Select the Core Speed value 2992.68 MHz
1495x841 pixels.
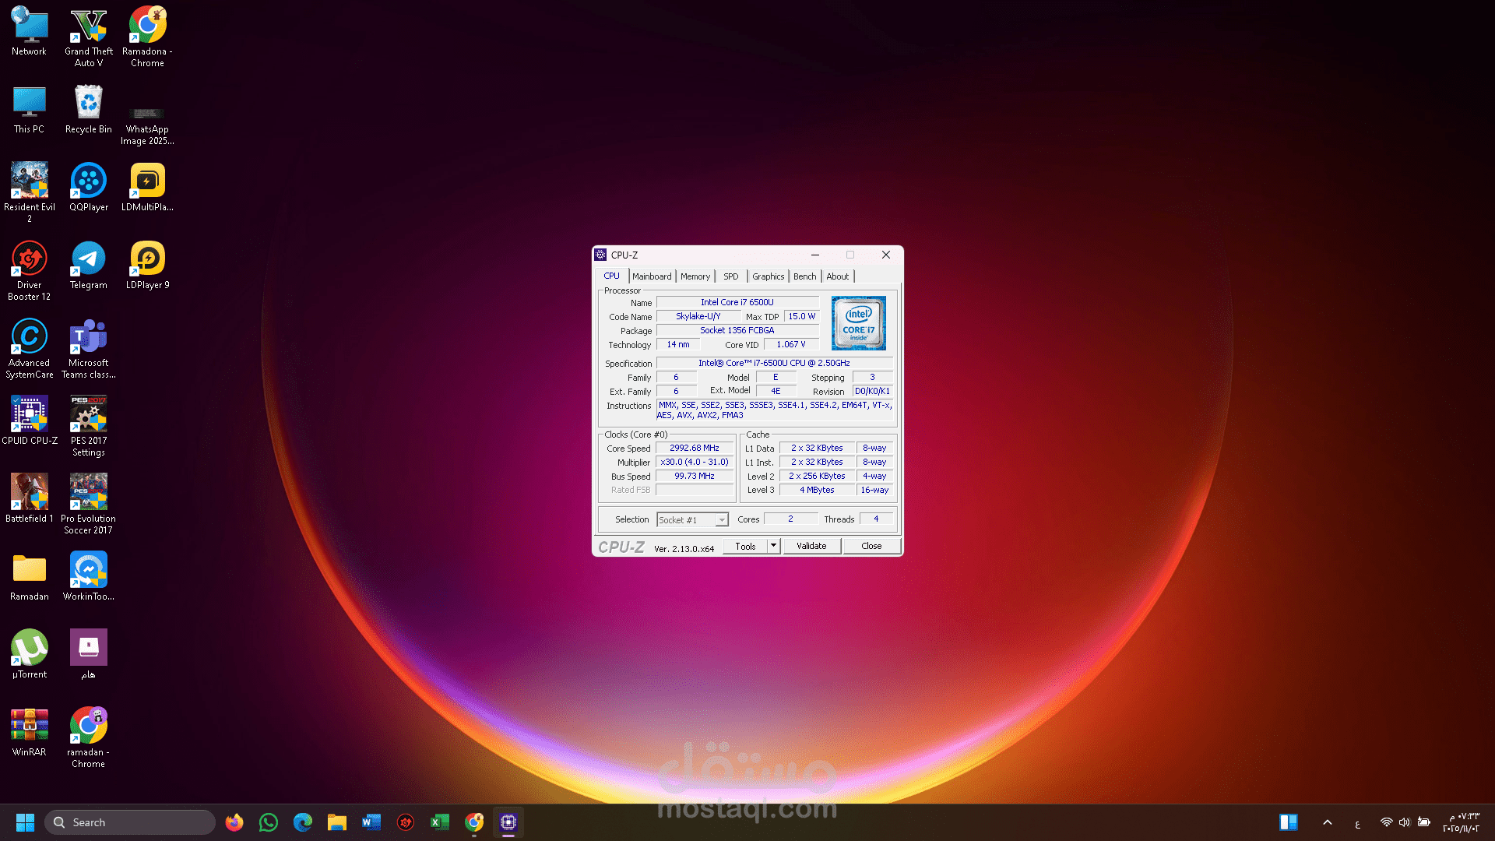[x=695, y=448]
